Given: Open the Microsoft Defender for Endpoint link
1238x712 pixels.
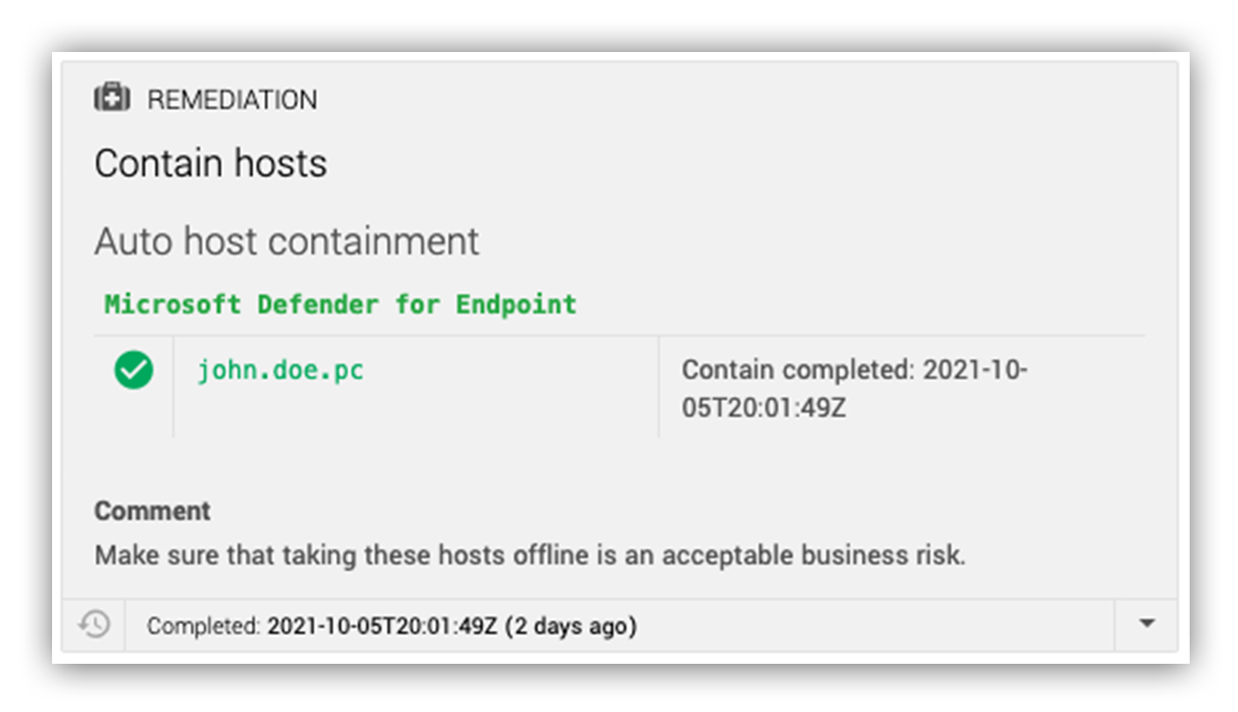Looking at the screenshot, I should pyautogui.click(x=341, y=304).
